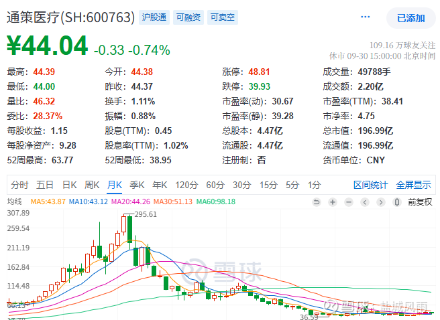
Task: Click the 最高 value 44.39
Action: tap(44, 72)
